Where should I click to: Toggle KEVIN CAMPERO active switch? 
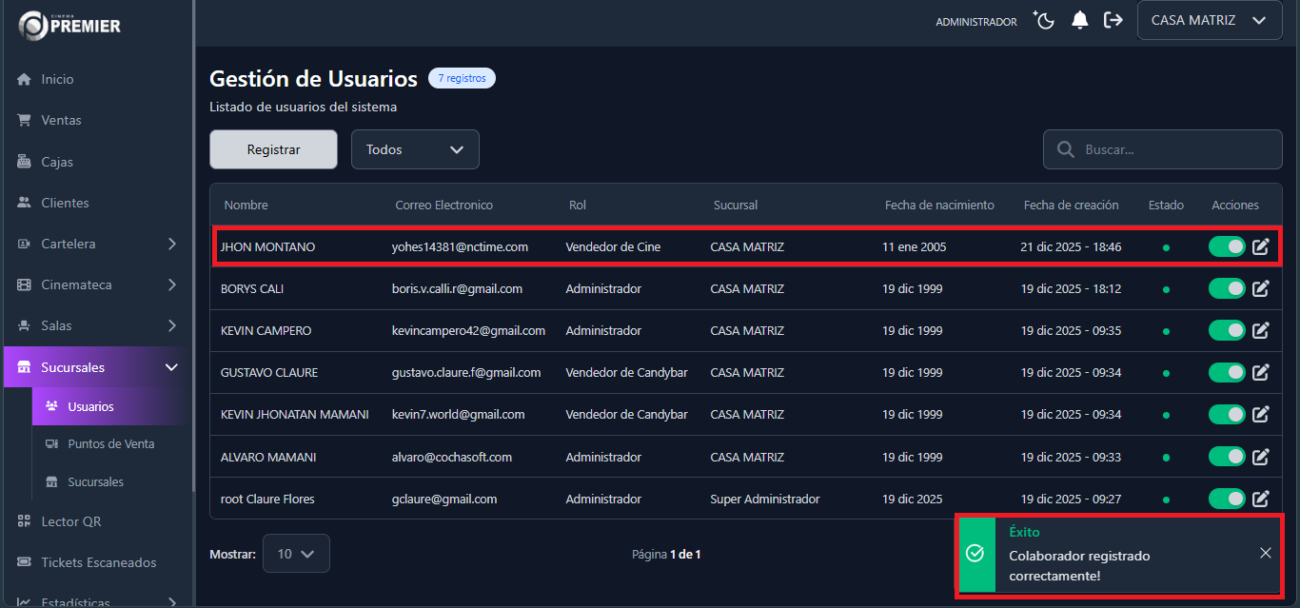coord(1227,330)
